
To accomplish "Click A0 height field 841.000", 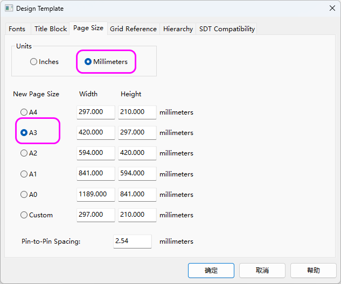I will (x=137, y=194).
